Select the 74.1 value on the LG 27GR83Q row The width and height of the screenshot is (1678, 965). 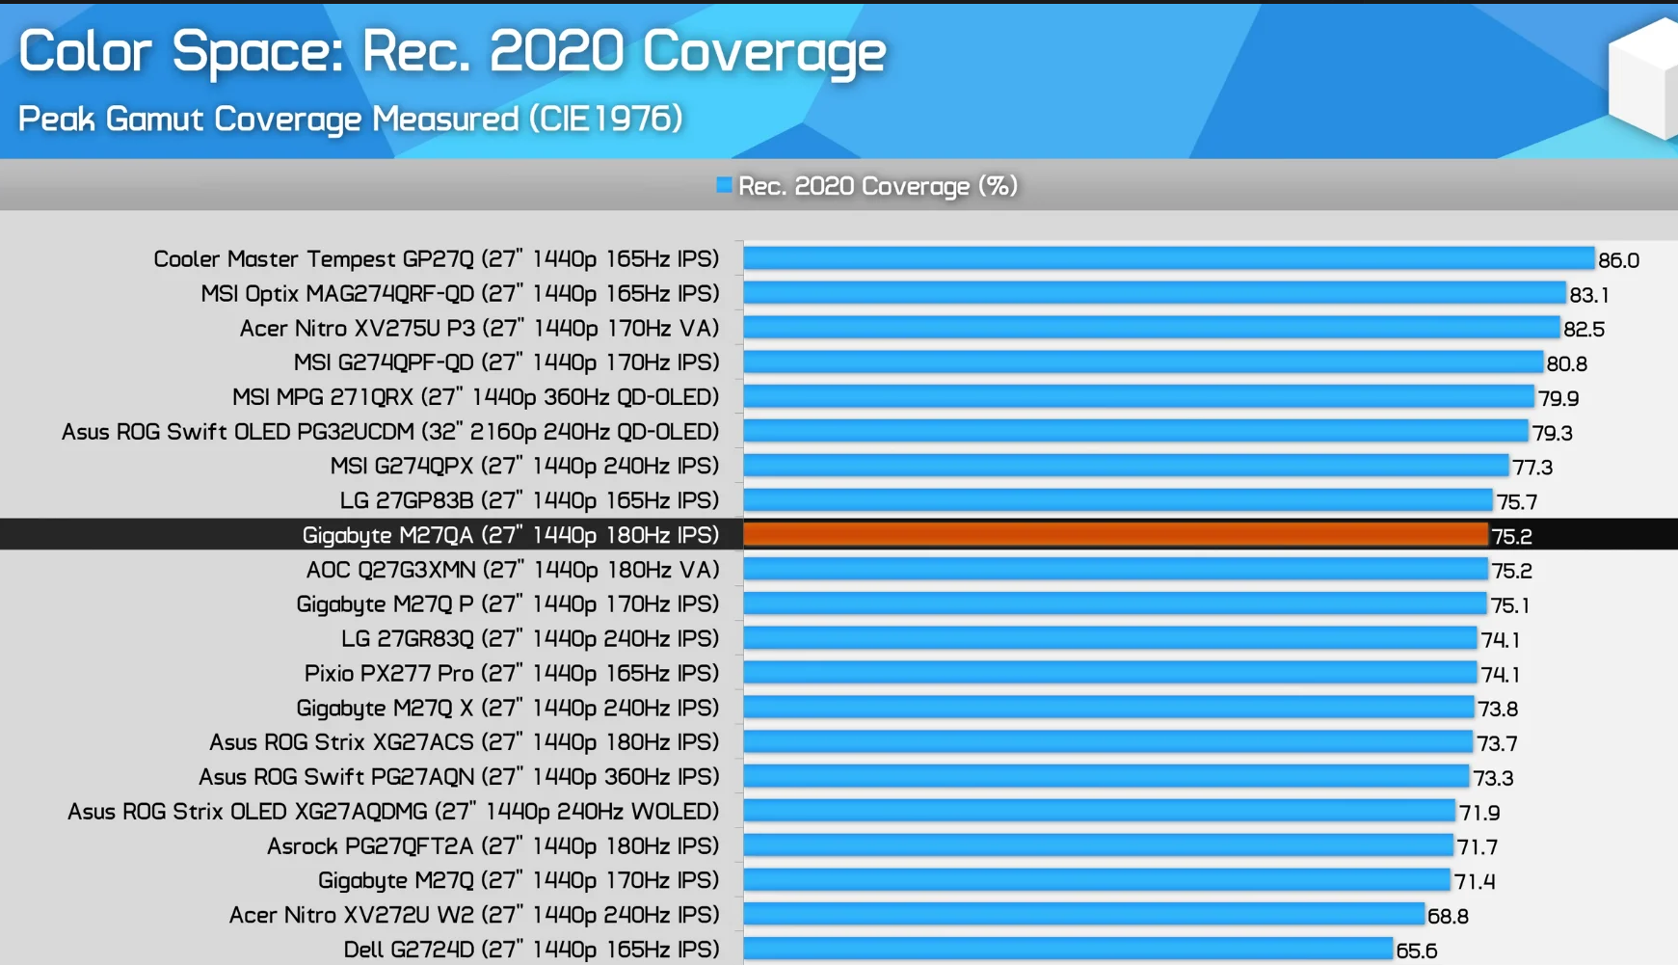pos(1501,640)
